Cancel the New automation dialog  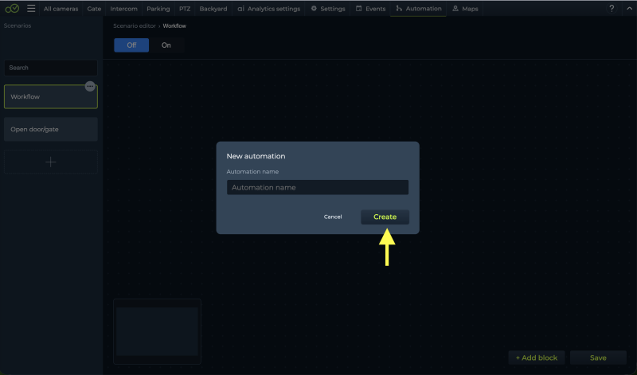(x=333, y=217)
